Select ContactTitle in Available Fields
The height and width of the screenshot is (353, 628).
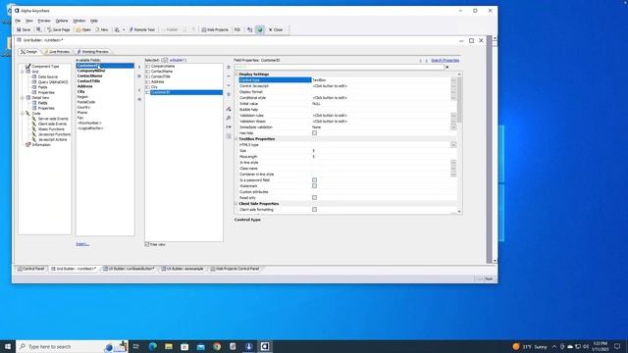pos(88,81)
